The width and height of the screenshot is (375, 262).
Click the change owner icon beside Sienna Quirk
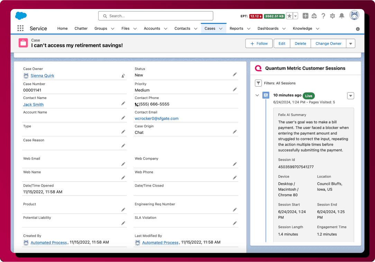point(123,75)
